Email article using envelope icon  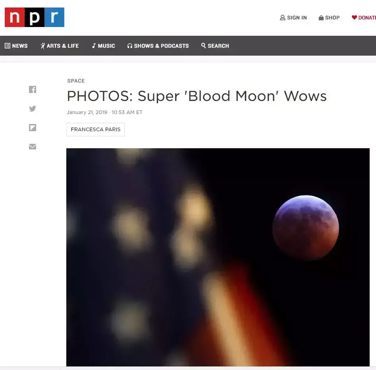[33, 146]
